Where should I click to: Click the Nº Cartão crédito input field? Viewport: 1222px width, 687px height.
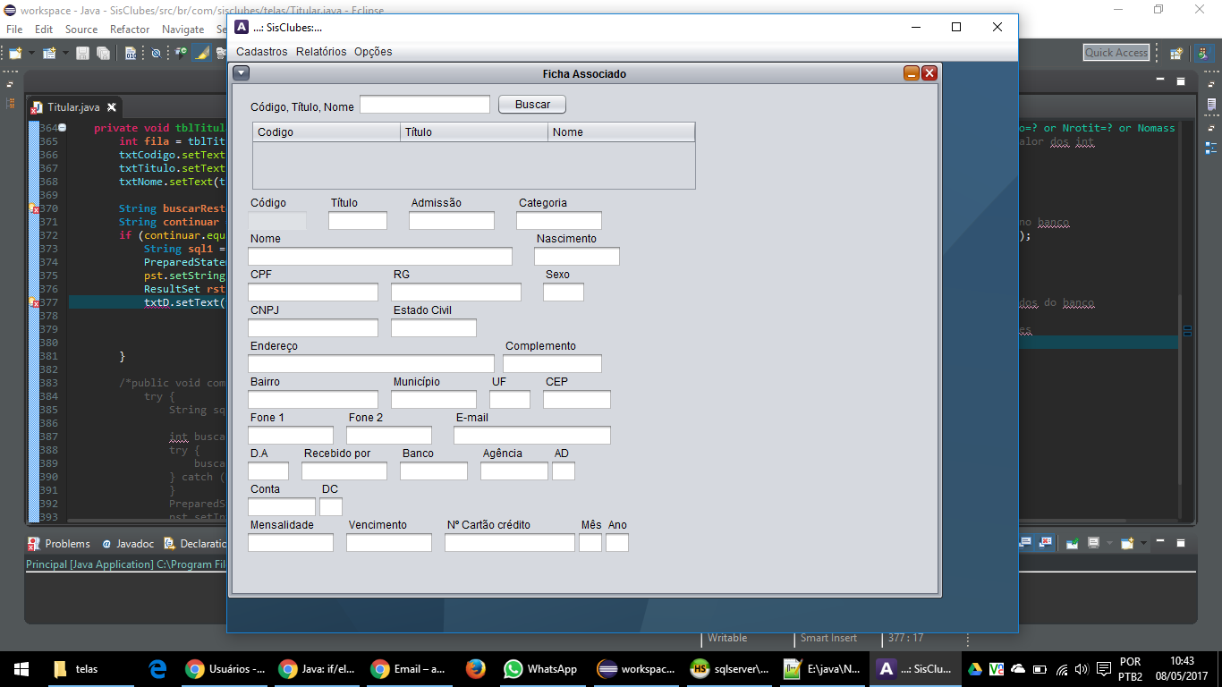click(510, 543)
